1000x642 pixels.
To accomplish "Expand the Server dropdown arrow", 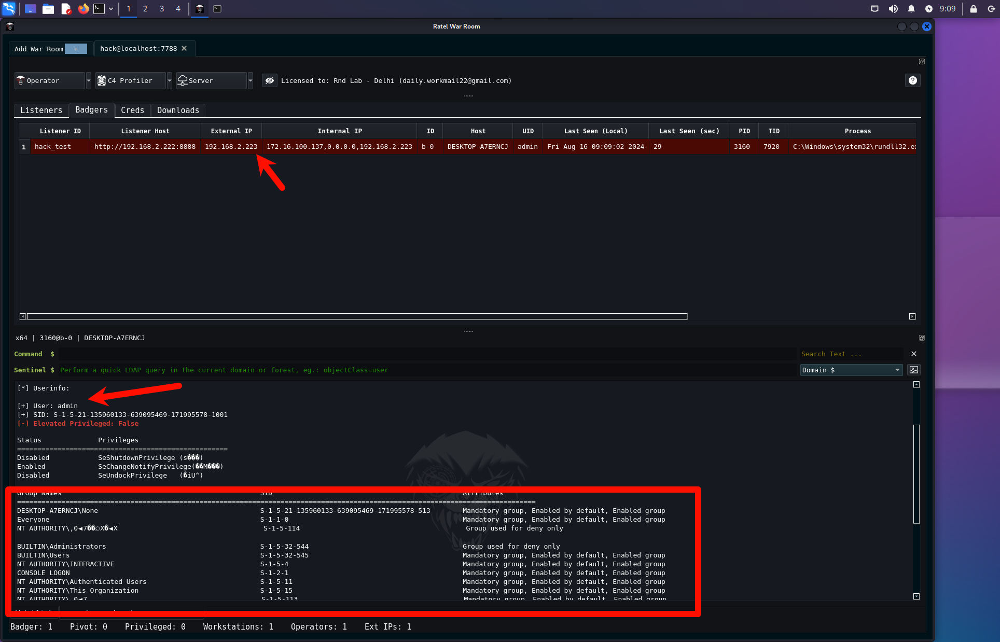I will coord(251,80).
